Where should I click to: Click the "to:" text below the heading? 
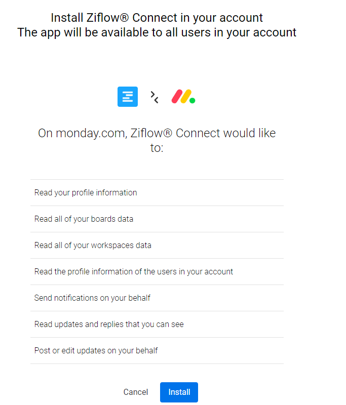click(x=157, y=148)
